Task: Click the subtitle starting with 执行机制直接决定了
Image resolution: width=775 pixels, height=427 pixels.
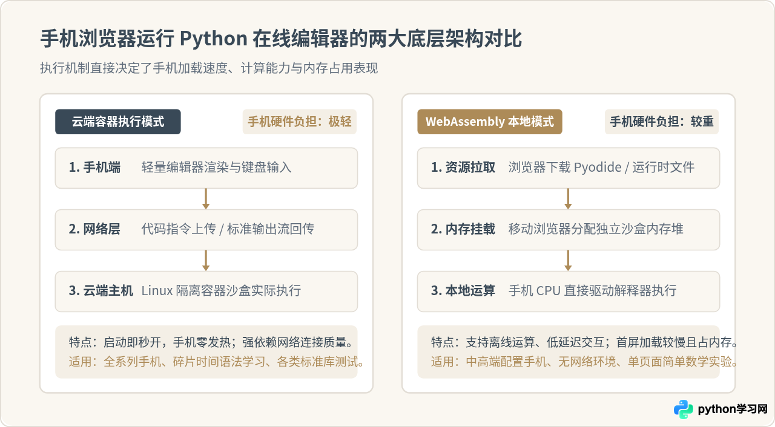Action: point(209,68)
